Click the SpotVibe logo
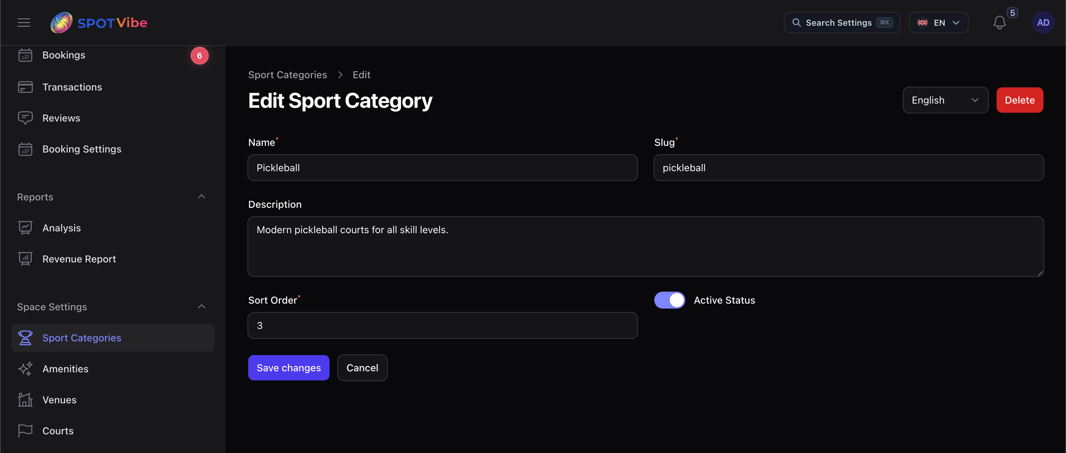 99,22
